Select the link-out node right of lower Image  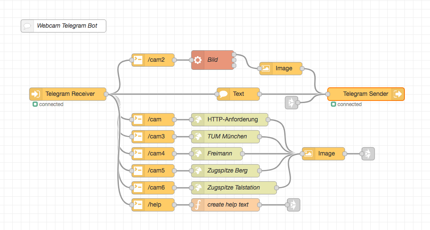pos(368,154)
